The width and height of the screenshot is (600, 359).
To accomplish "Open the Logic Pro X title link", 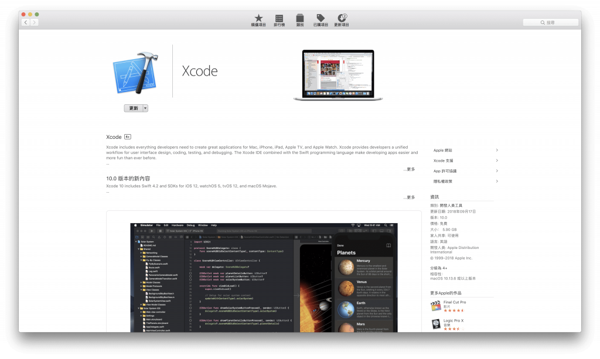I will 454,321.
